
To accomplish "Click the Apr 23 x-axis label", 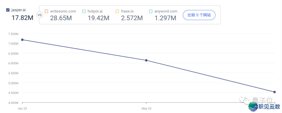I will click(x=22, y=108).
